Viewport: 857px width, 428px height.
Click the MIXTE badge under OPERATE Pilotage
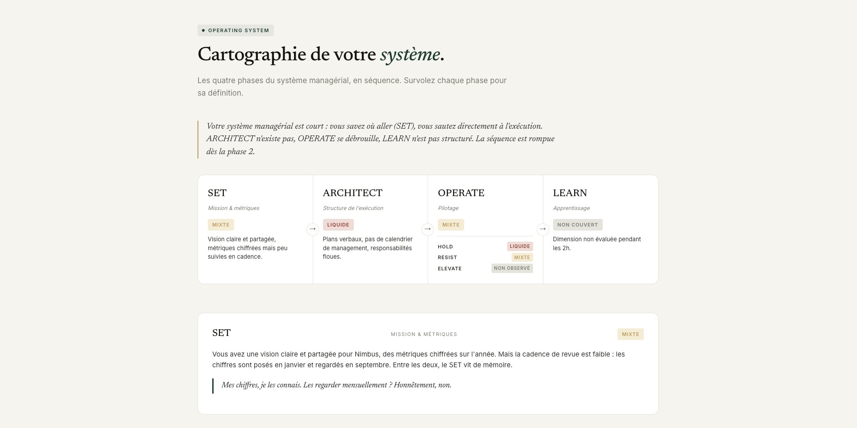(451, 225)
